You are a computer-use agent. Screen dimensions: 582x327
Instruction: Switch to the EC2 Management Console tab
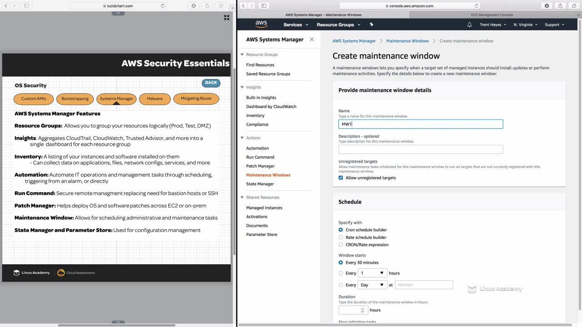tap(492, 15)
